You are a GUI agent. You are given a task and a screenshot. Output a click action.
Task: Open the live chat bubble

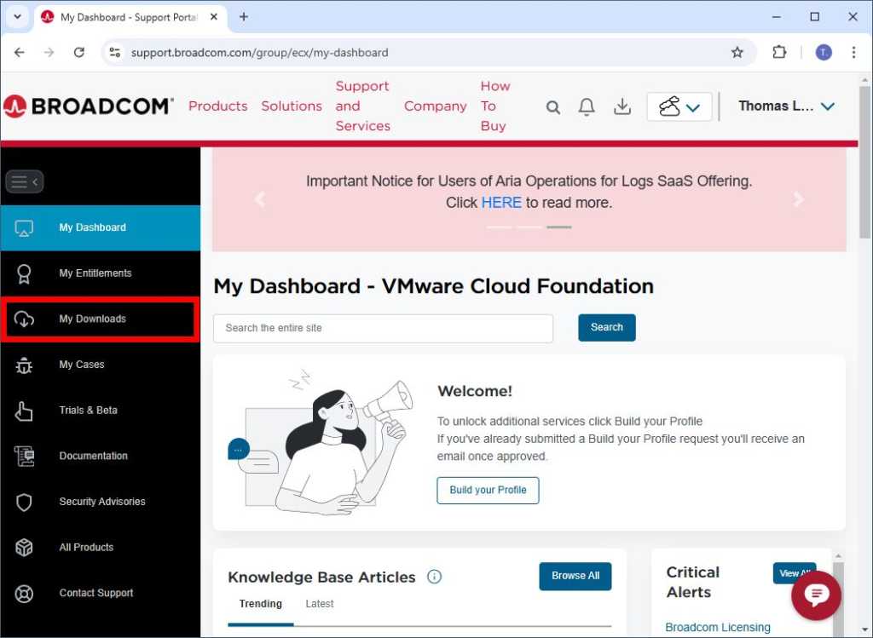tap(816, 595)
